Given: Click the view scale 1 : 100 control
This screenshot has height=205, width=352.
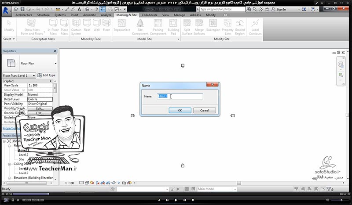Looking at the screenshot, I should [70, 183].
